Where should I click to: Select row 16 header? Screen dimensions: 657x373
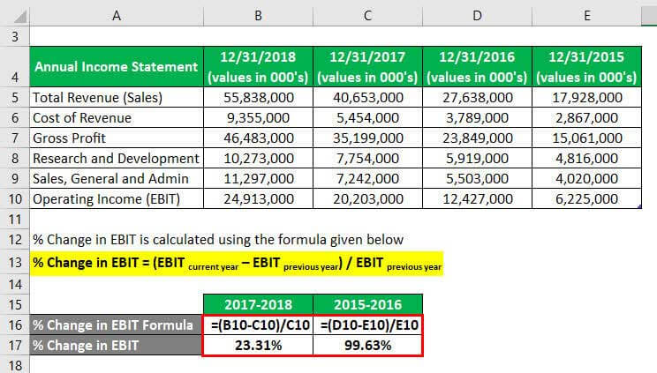point(15,325)
